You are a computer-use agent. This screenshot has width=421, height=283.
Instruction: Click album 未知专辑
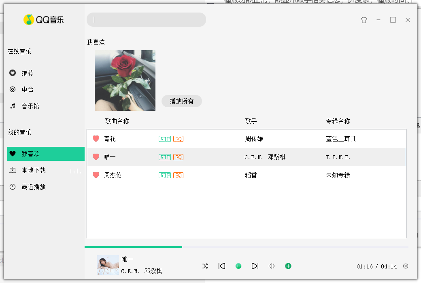click(338, 175)
